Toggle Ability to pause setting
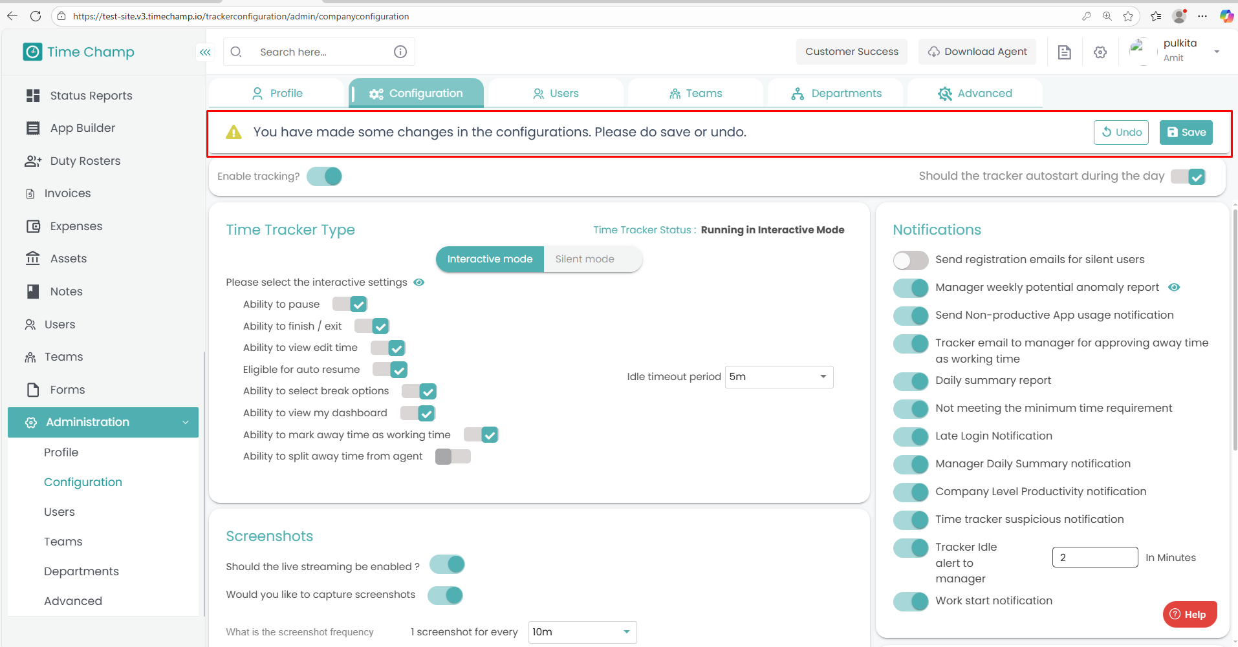The width and height of the screenshot is (1238, 647). coord(350,304)
